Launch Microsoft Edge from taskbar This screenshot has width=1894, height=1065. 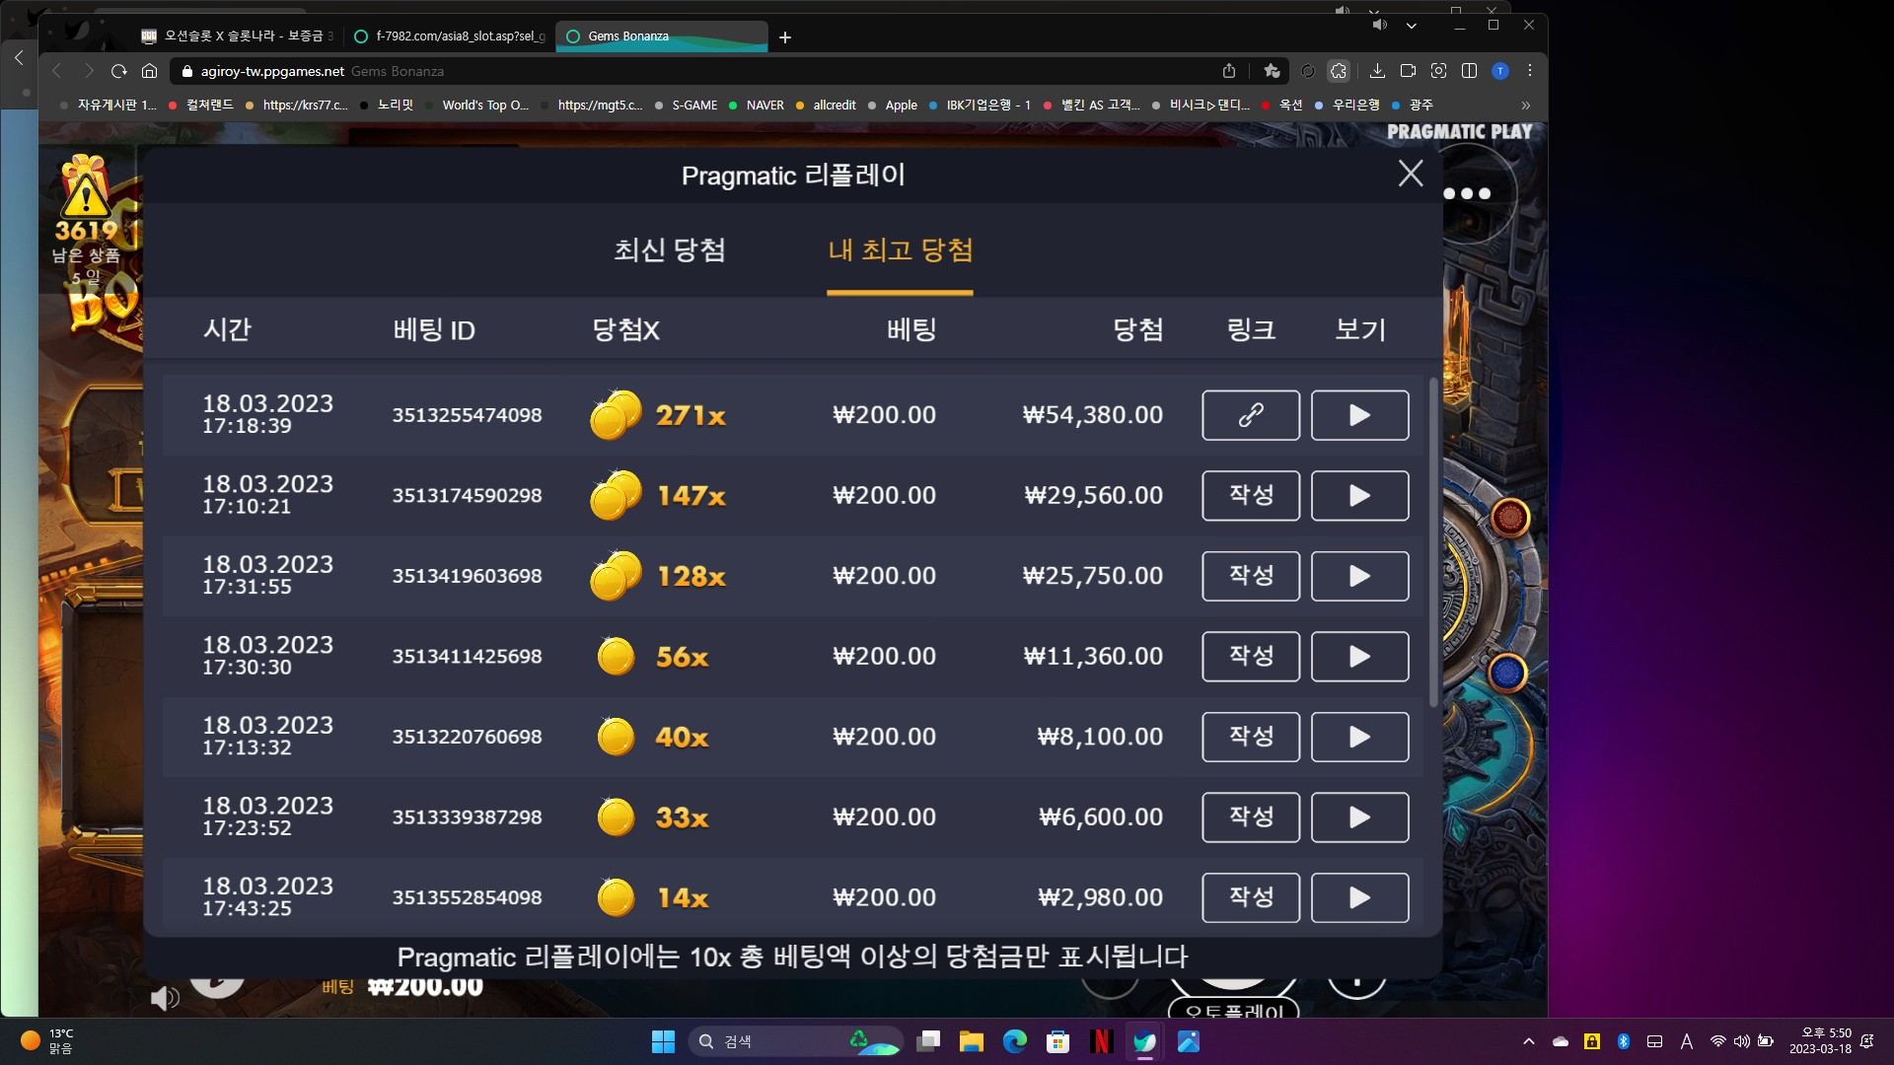[x=1015, y=1041]
